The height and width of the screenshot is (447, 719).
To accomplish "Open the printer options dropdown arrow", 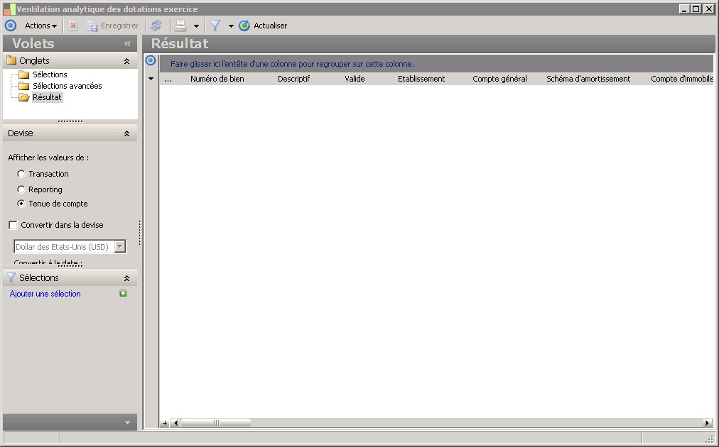I will pyautogui.click(x=196, y=26).
